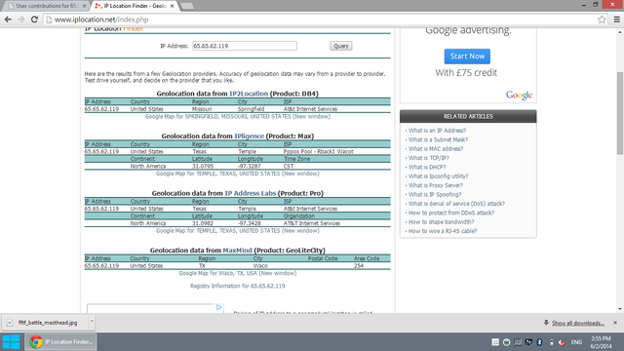Click the Start Now ad button
Viewport: 624px width, 351px height.
[x=467, y=57]
